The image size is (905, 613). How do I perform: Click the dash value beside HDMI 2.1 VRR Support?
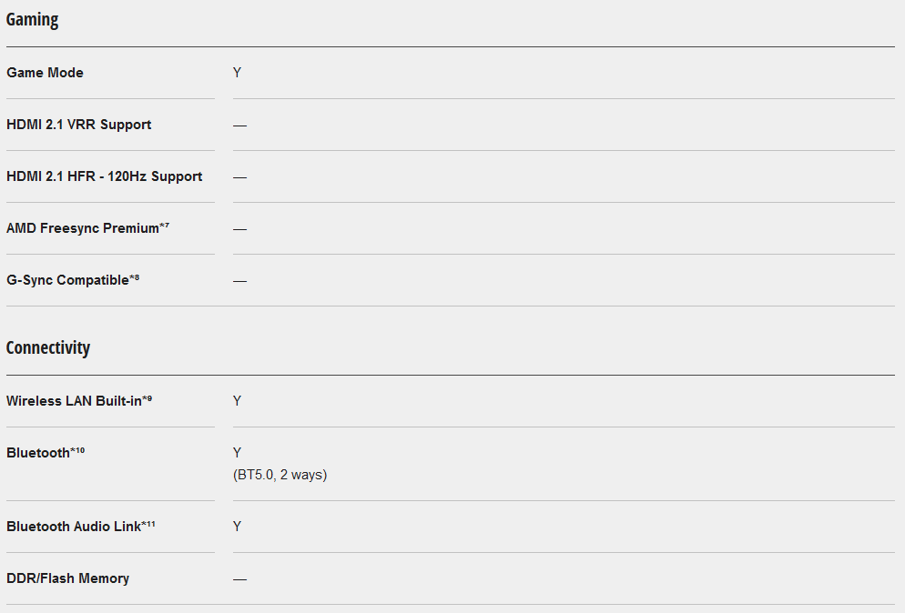click(x=239, y=125)
